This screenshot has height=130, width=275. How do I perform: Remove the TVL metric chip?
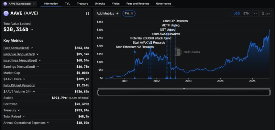pyautogui.click(x=132, y=14)
